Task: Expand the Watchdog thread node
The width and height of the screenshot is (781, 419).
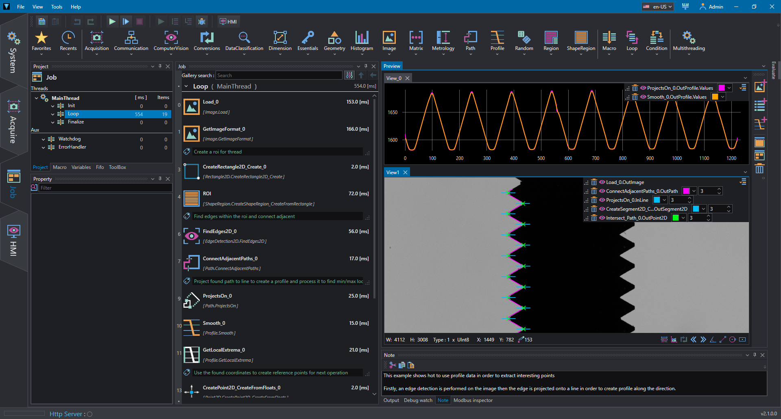Action: [x=43, y=139]
